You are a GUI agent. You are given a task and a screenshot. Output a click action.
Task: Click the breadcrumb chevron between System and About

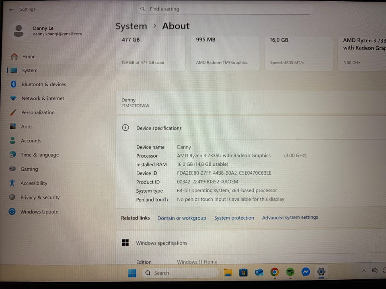click(154, 26)
